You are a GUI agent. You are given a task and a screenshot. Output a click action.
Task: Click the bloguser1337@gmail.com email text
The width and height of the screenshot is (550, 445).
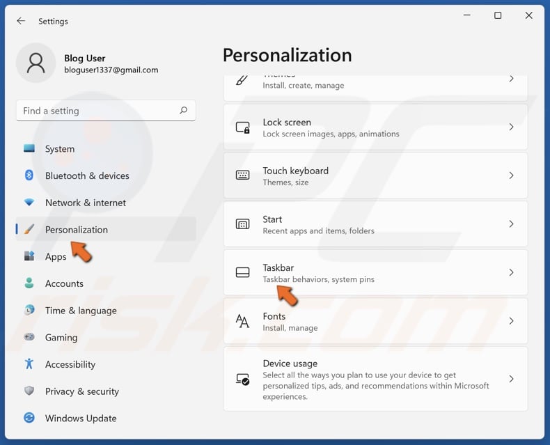coord(111,70)
